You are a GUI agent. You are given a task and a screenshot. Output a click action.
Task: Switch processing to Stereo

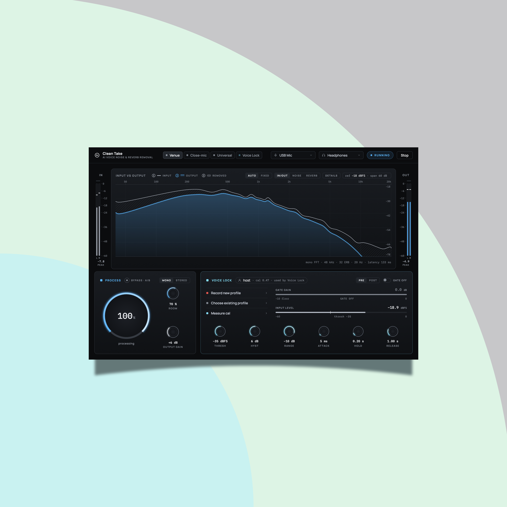point(181,280)
